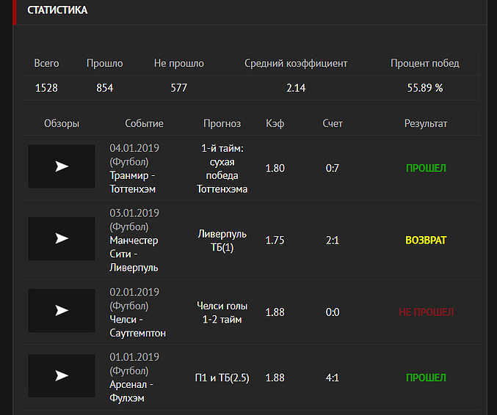The image size is (497, 415).
Task: Click the score 4:1
Action: click(x=333, y=378)
